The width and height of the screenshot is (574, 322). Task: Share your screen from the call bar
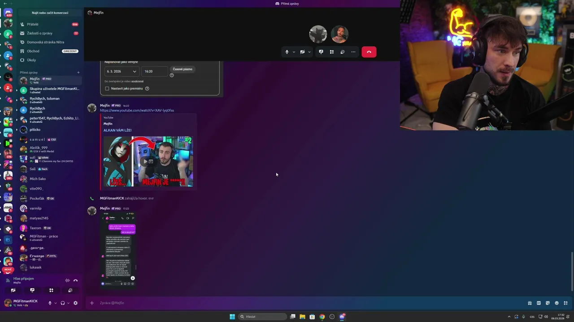(x=321, y=52)
